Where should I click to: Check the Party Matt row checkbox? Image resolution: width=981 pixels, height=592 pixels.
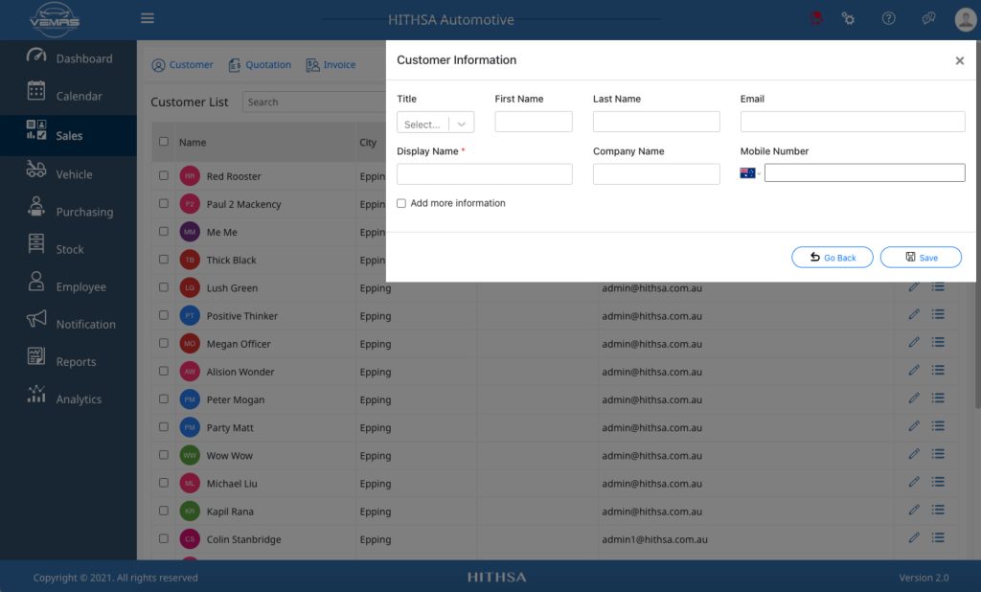164,427
